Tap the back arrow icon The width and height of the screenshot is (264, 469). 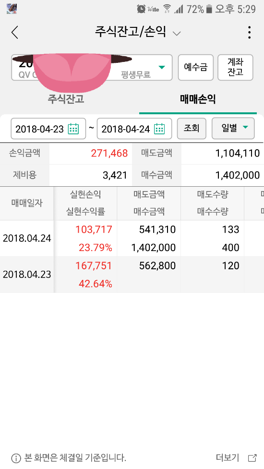tap(15, 32)
